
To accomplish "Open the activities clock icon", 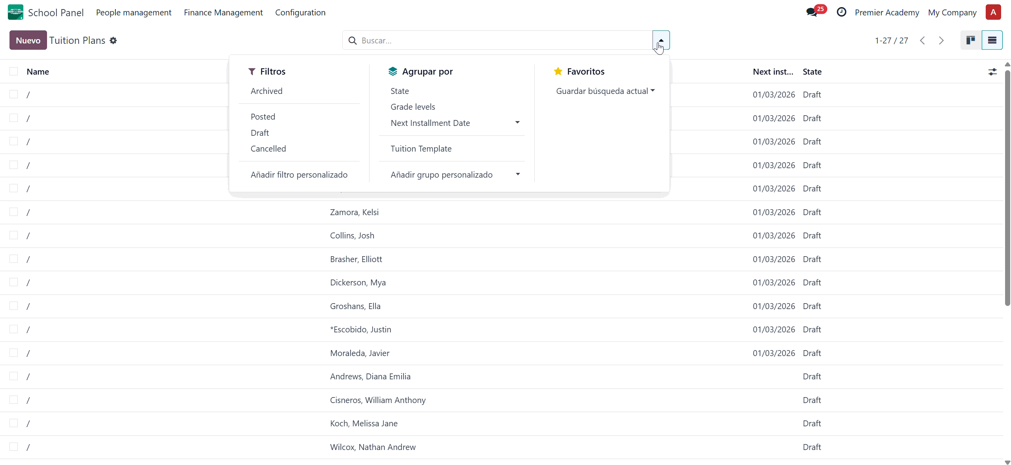I will click(x=841, y=12).
